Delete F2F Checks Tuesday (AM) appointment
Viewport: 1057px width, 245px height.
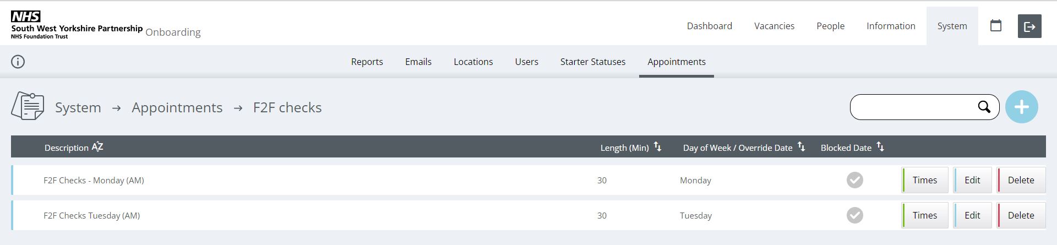point(1021,215)
